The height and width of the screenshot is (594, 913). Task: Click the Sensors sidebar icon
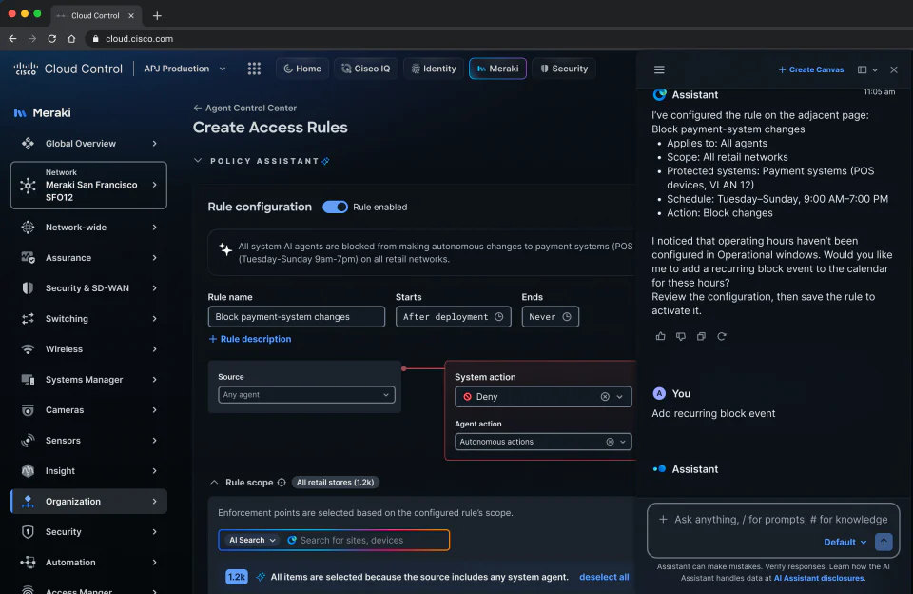28,441
